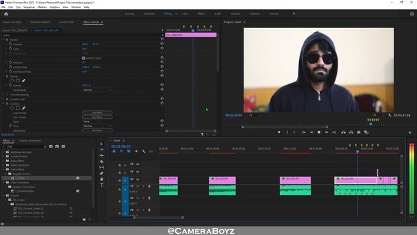Create elliptical mask under S_Shake
This screenshot has width=417, height=235.
(12, 108)
